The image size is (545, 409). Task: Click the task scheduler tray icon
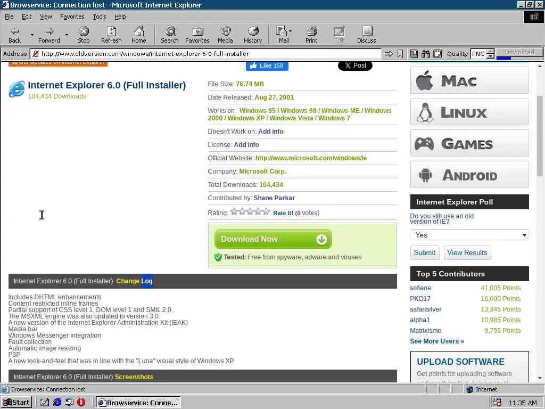[497, 403]
